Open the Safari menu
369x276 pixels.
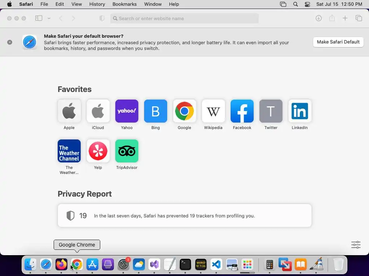26,4
